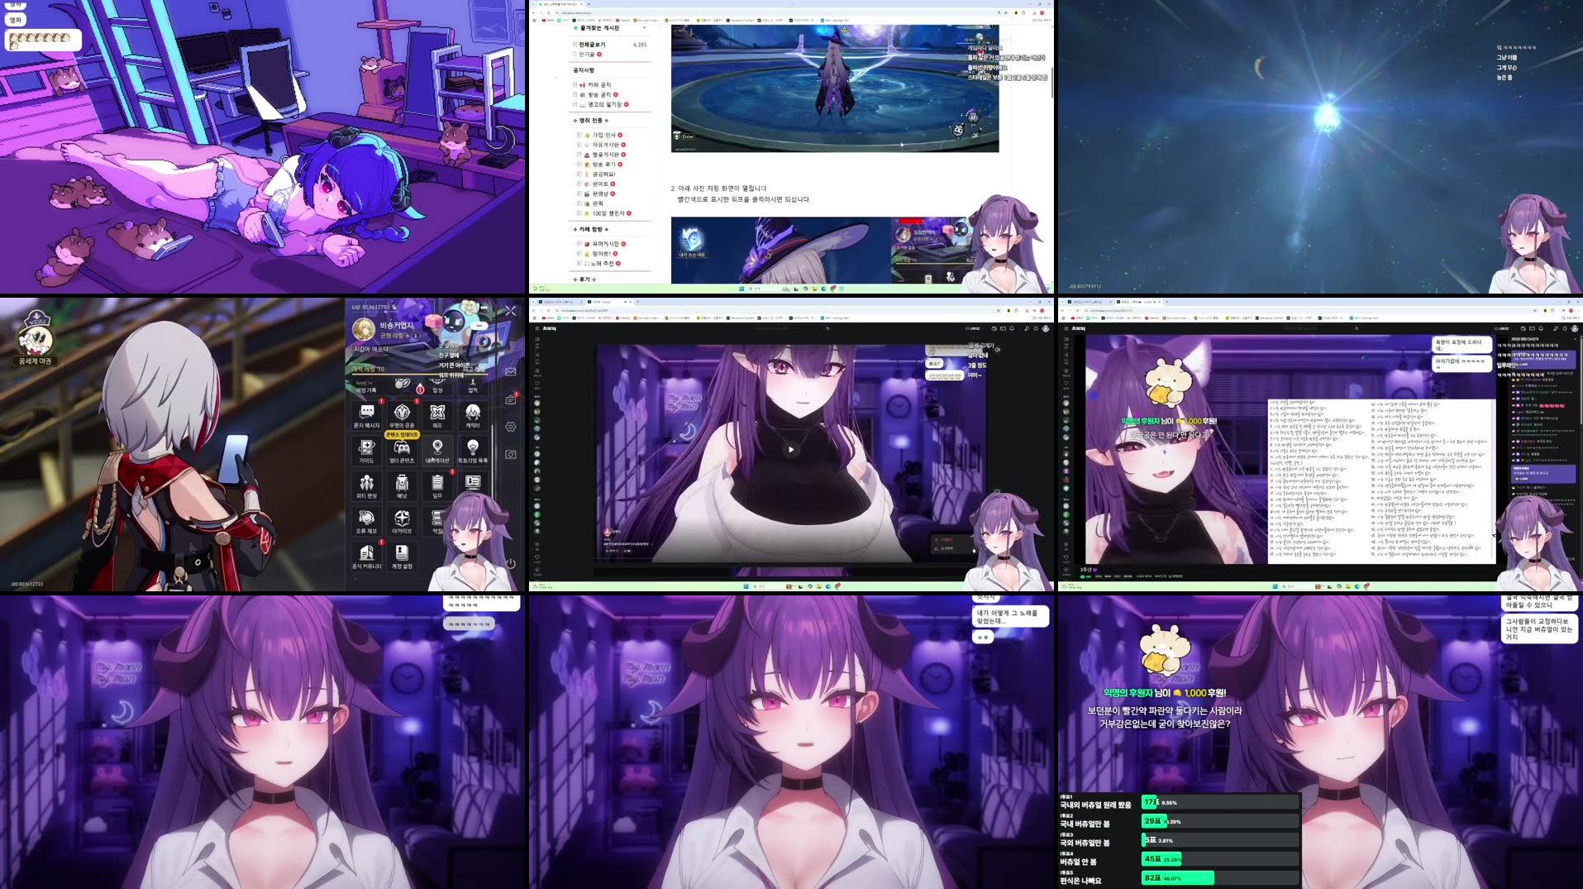
Task: Open the settings gear icon in game sidebar
Action: pyautogui.click(x=511, y=427)
